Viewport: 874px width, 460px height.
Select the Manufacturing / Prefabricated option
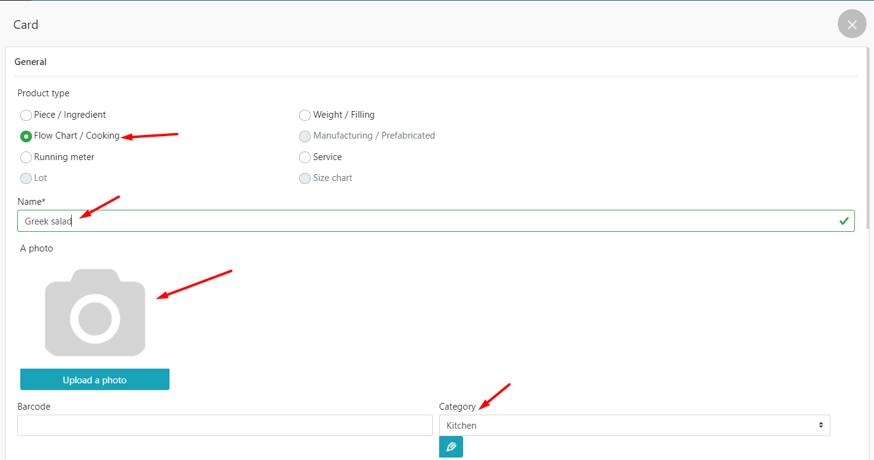tap(305, 136)
